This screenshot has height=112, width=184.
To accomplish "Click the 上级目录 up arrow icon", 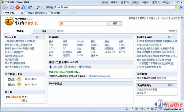I will 51,67.
